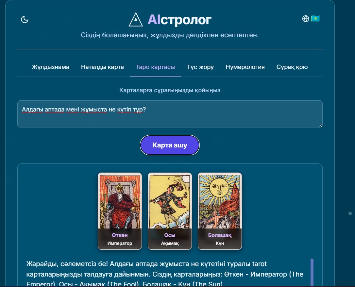Viewport: 355px width, 287px height.
Task: Click the textarea resize handle
Action: tap(320, 126)
